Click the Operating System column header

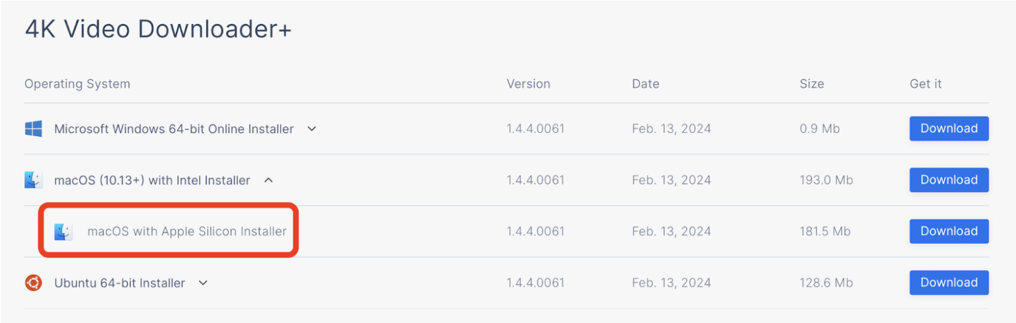(x=78, y=84)
